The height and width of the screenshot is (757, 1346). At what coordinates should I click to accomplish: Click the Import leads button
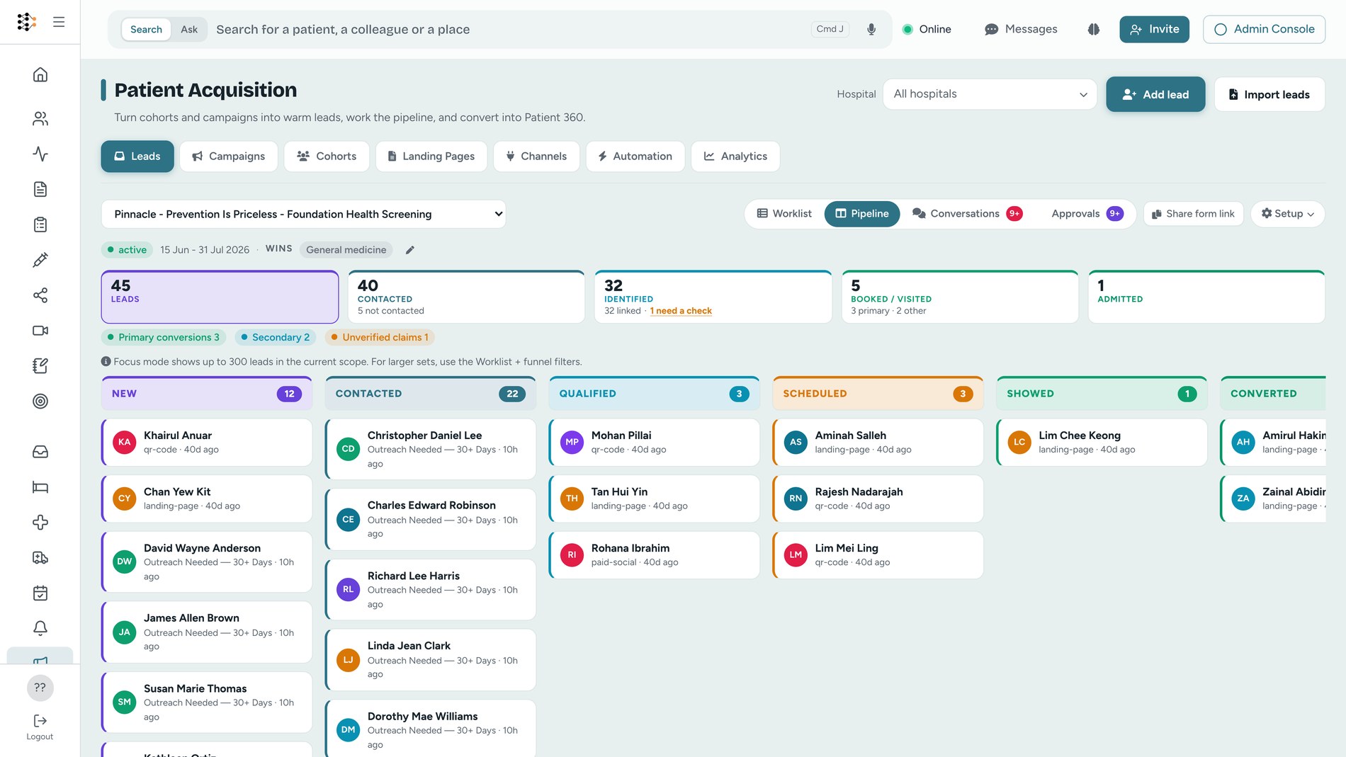(x=1269, y=94)
